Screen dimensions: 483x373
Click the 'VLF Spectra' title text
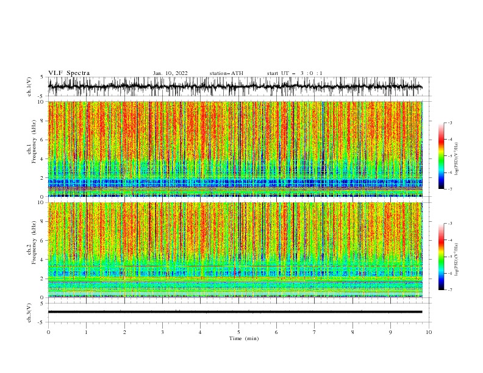click(69, 73)
